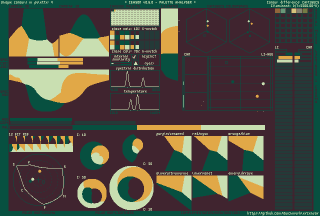Viewport: 320px width, 216px height.
Task: Click the temperature graph
Action: (x=135, y=102)
